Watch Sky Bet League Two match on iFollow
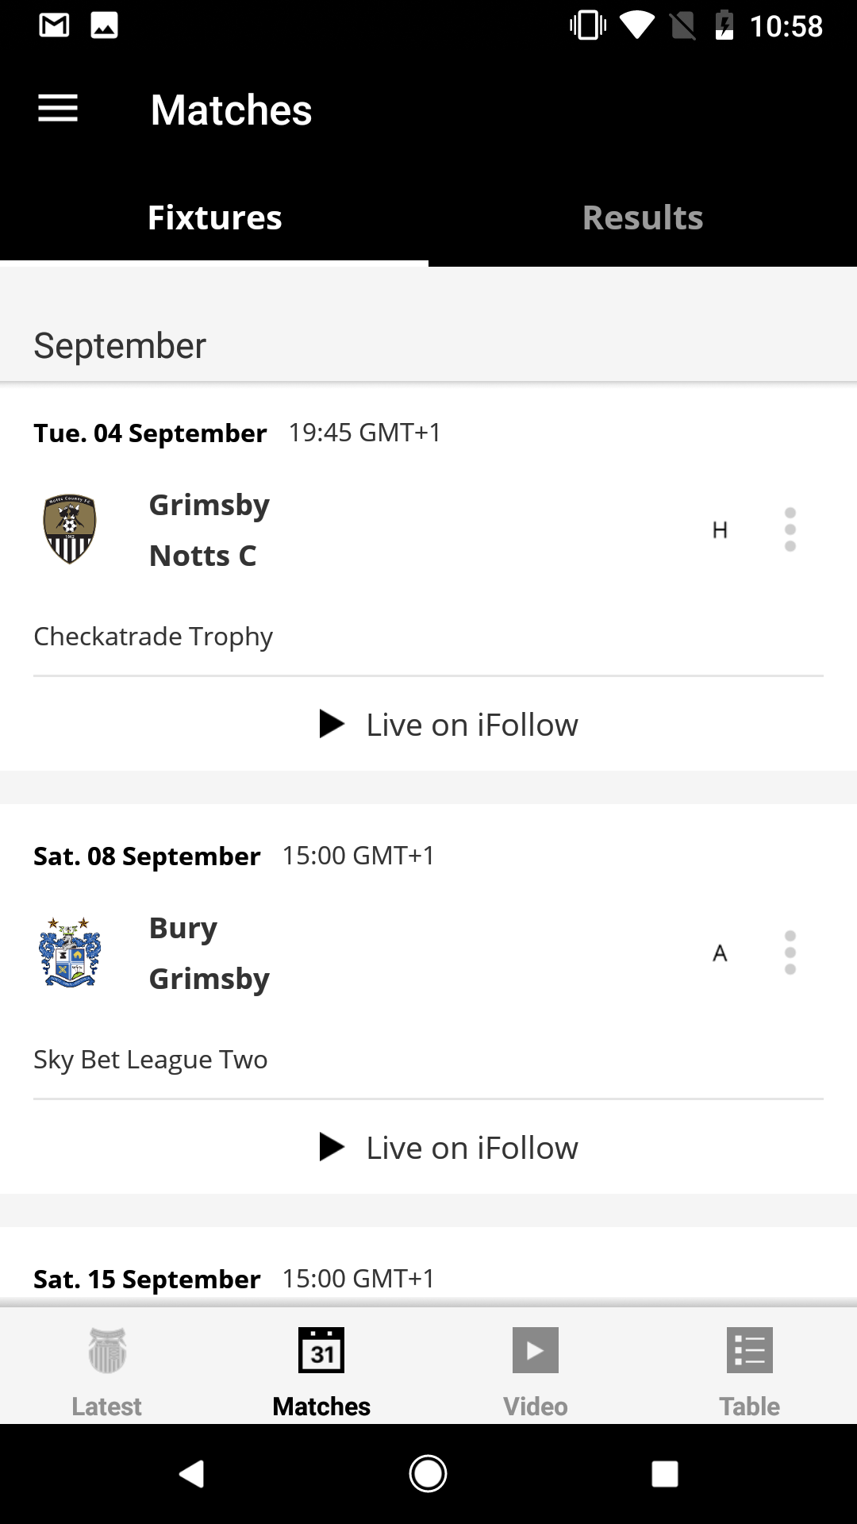 tap(449, 1148)
